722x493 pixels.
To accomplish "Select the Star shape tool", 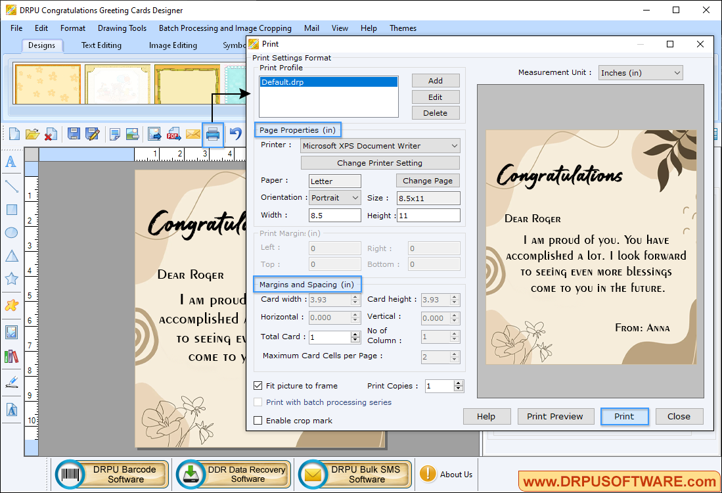I will click(12, 279).
